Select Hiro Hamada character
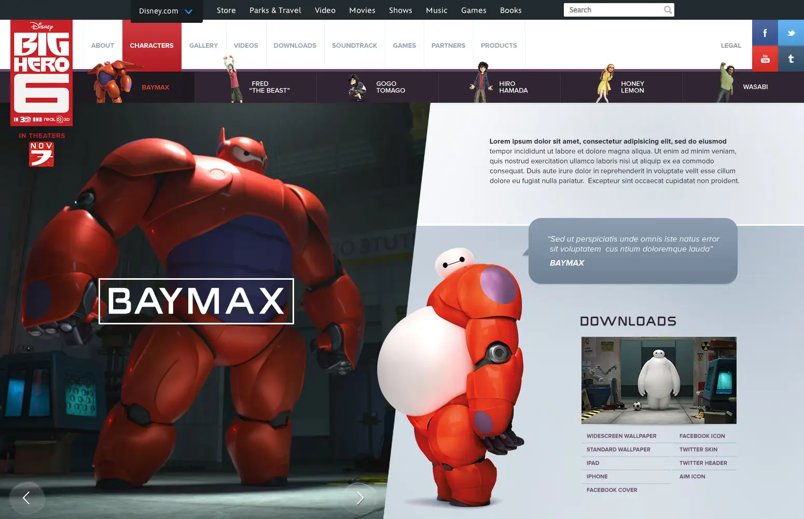The height and width of the screenshot is (519, 804). (500, 87)
